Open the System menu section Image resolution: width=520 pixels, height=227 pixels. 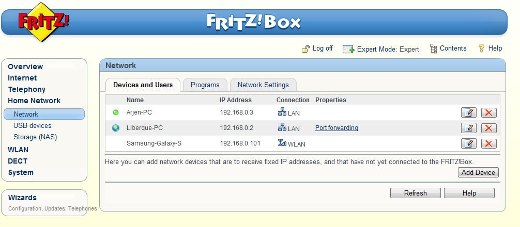tap(21, 172)
